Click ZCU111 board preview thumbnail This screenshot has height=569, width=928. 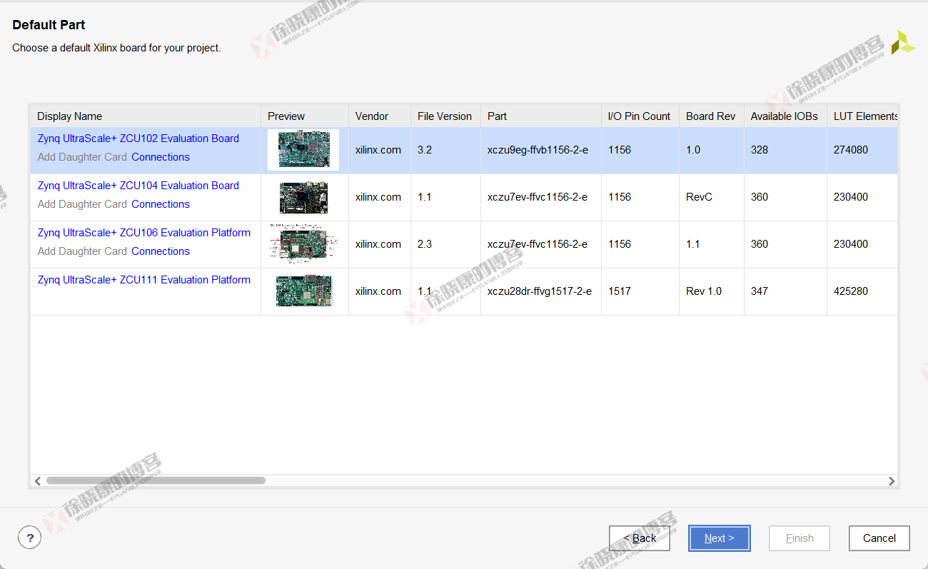(x=304, y=291)
